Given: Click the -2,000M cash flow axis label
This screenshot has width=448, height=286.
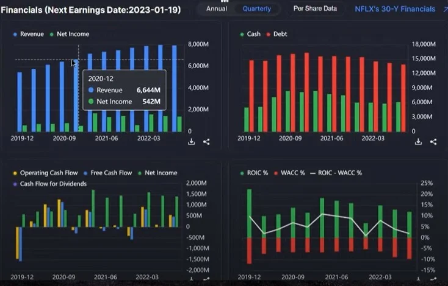Looking at the screenshot, I should click(198, 270).
